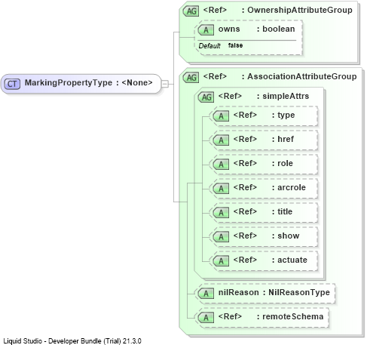Click the A icon of nilReason attribute
The image size is (367, 345).
point(206,294)
